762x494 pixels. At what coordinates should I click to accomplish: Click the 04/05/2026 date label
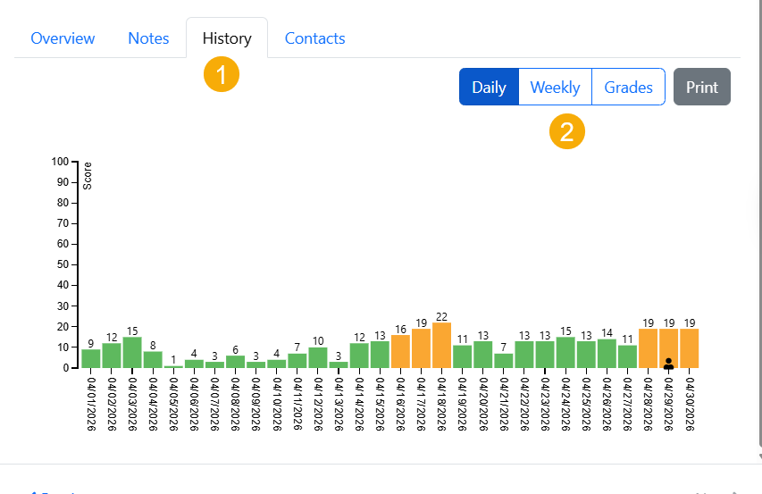click(x=173, y=404)
